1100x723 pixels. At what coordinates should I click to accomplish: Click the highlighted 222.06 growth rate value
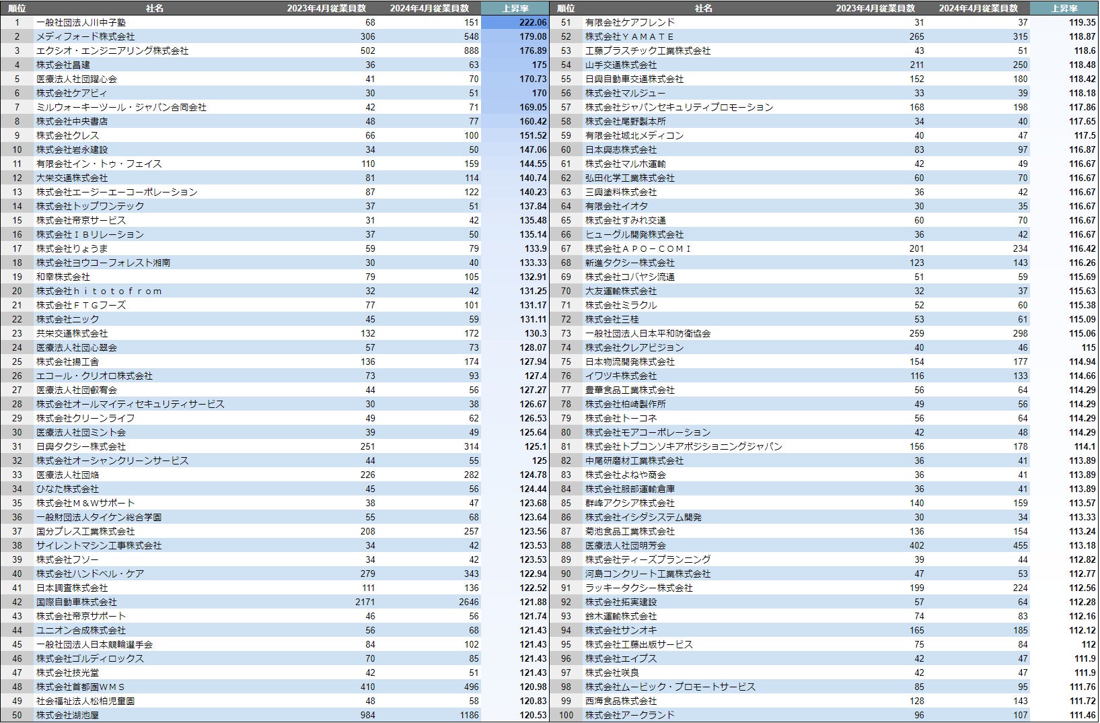[533, 22]
